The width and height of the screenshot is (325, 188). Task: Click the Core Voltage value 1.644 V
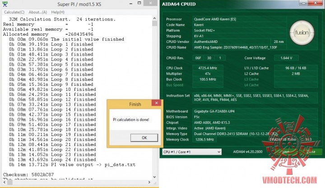pyautogui.click(x=286, y=58)
